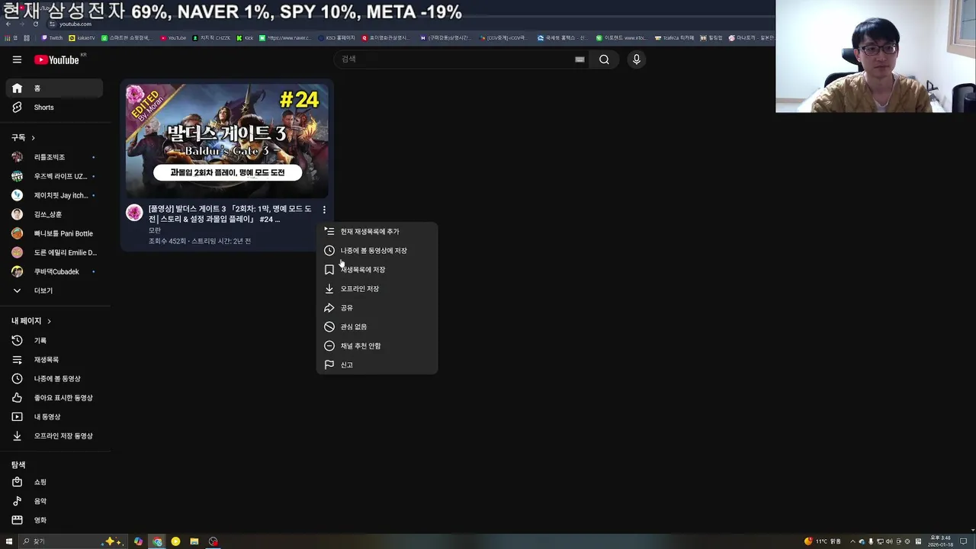Click the 모란 channel avatar
976x549 pixels.
pyautogui.click(x=134, y=213)
